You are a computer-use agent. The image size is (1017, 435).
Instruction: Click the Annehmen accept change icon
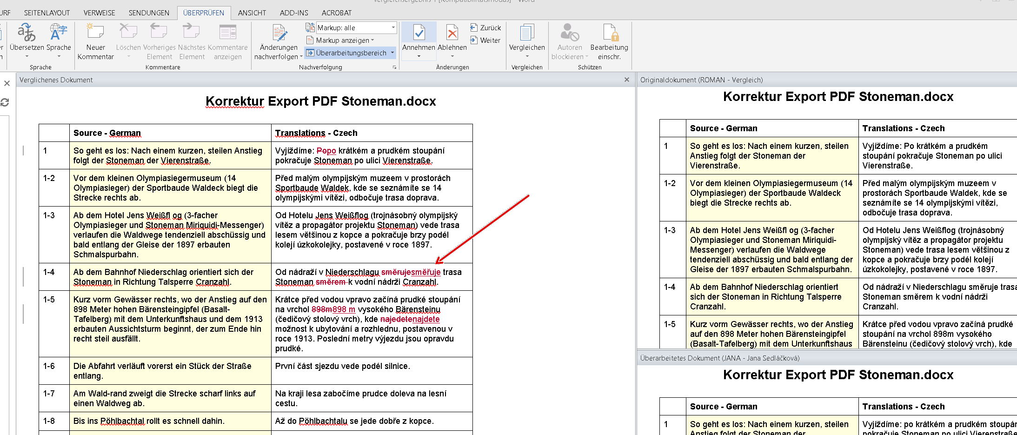(x=419, y=33)
